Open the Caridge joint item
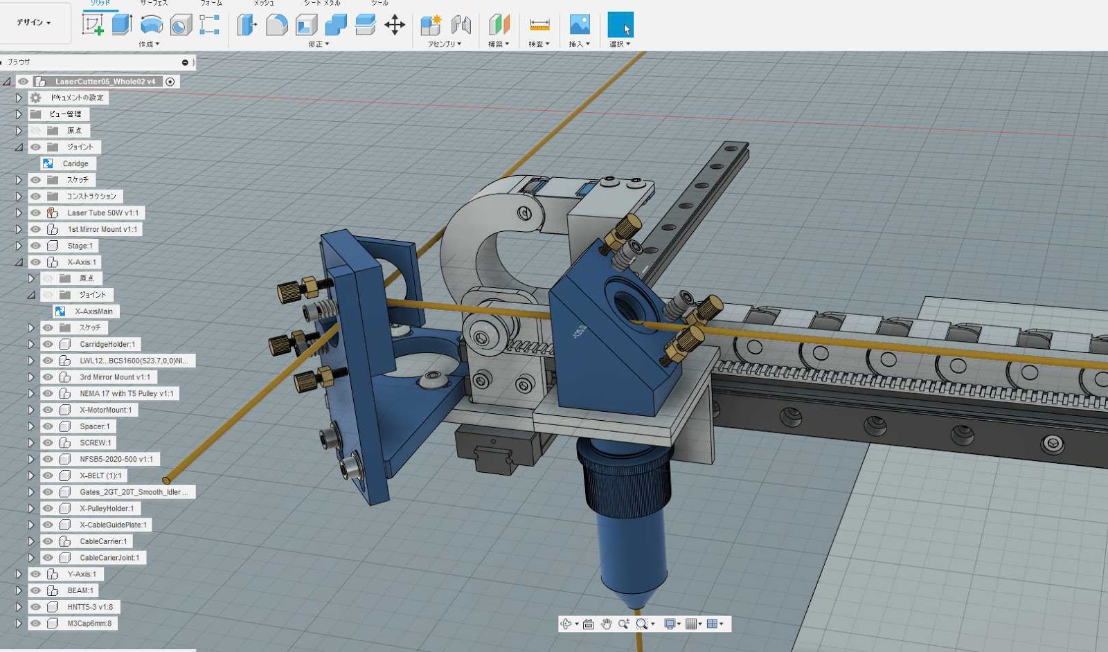Image resolution: width=1108 pixels, height=652 pixels. click(x=75, y=163)
